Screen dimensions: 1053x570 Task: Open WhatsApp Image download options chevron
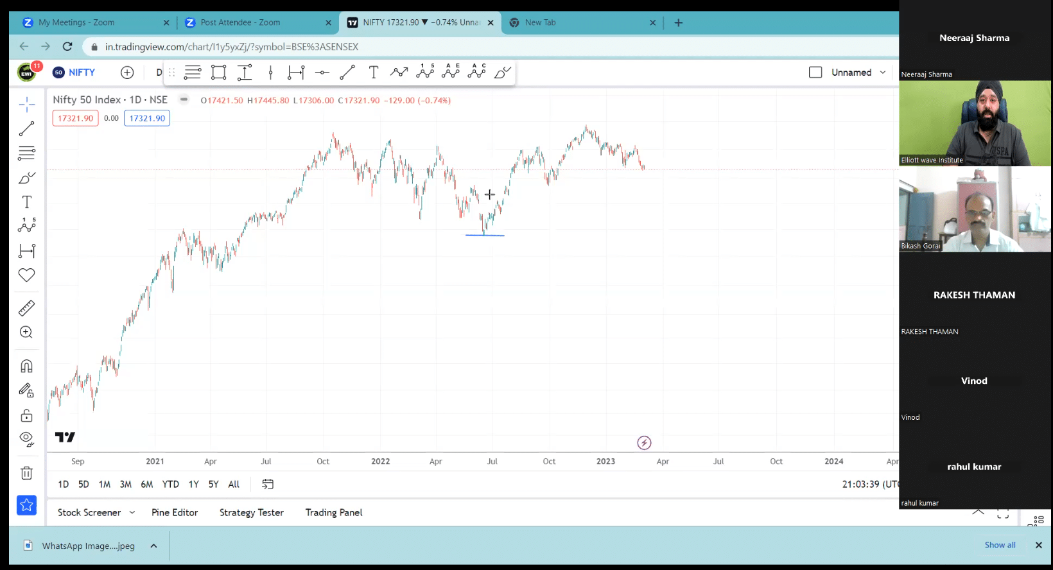pyautogui.click(x=153, y=546)
